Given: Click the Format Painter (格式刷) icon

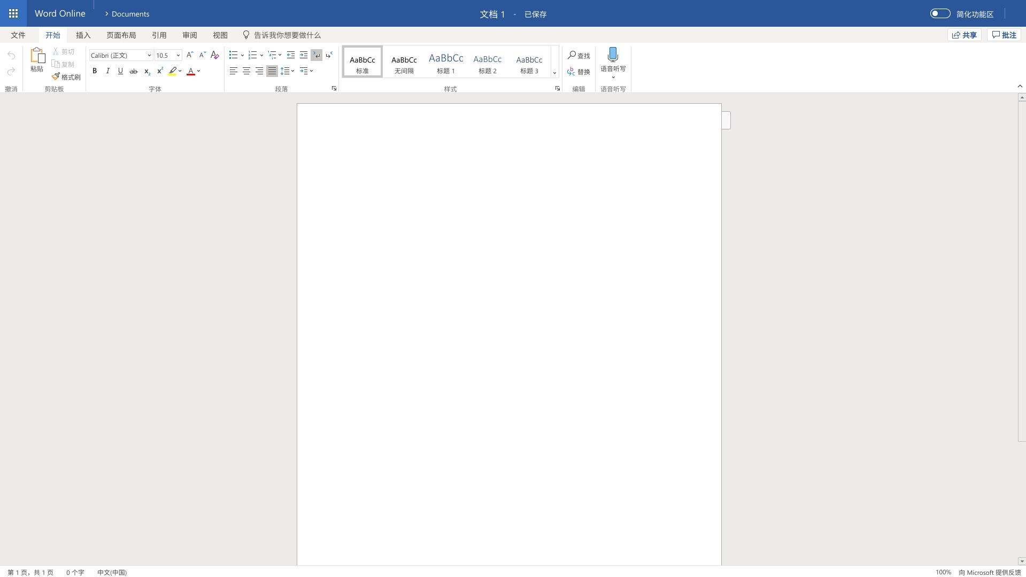Looking at the screenshot, I should click(56, 77).
